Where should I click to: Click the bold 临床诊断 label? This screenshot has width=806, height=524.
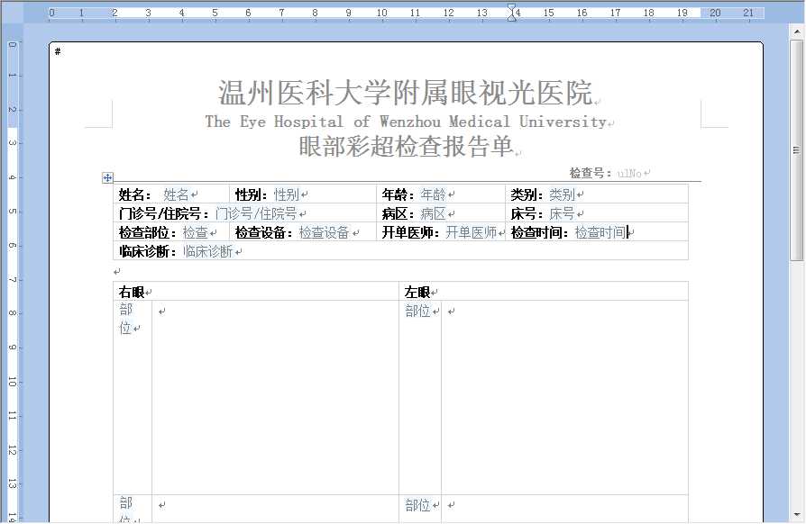pyautogui.click(x=148, y=251)
